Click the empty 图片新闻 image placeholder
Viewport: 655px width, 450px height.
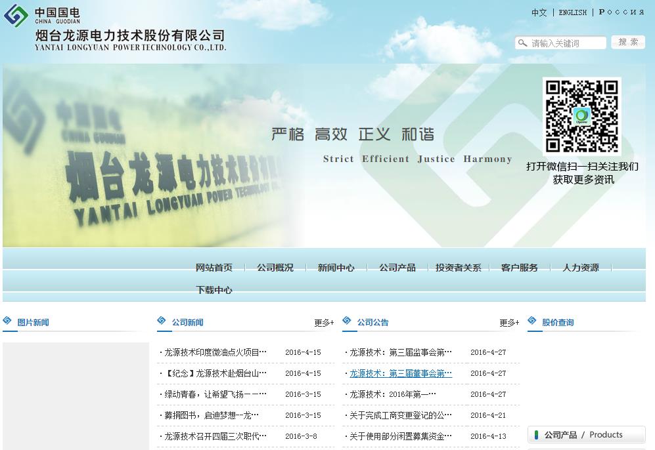pyautogui.click(x=76, y=396)
